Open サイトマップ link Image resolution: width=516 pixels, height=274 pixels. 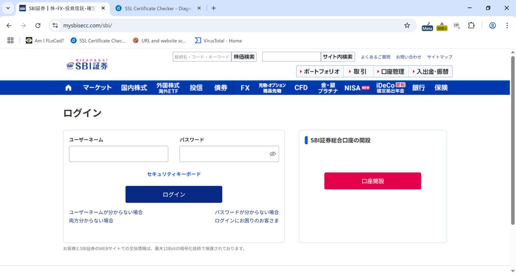pyautogui.click(x=439, y=57)
